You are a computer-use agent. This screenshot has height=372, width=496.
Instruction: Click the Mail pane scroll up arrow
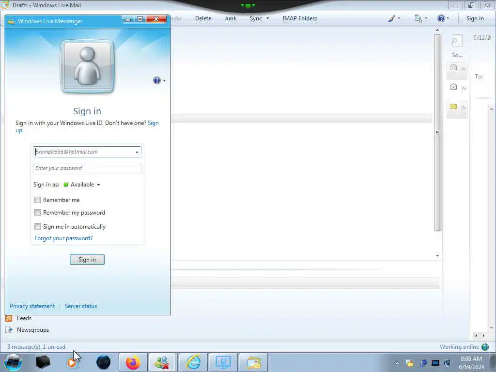[x=437, y=30]
